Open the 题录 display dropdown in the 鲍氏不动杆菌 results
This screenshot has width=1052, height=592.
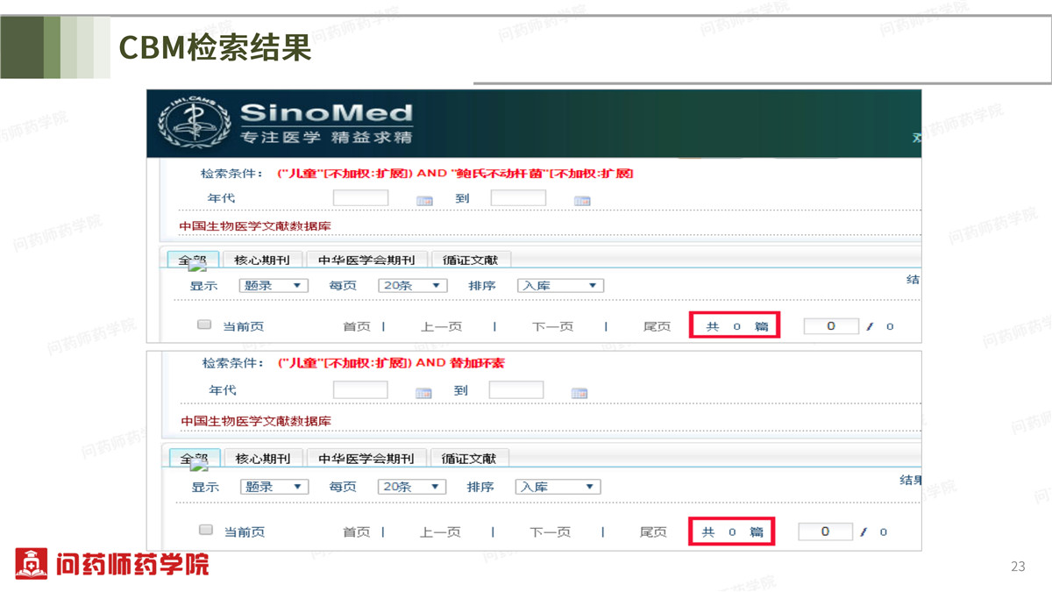(x=274, y=286)
